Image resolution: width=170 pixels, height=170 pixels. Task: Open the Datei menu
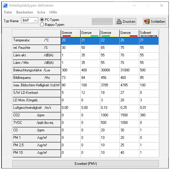[x=8, y=12]
